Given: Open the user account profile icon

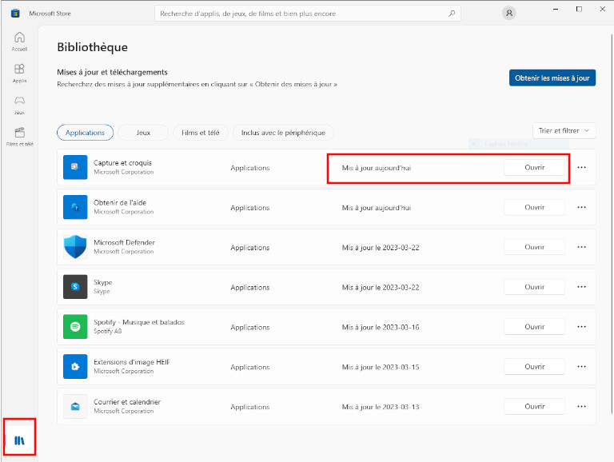Looking at the screenshot, I should 508,13.
